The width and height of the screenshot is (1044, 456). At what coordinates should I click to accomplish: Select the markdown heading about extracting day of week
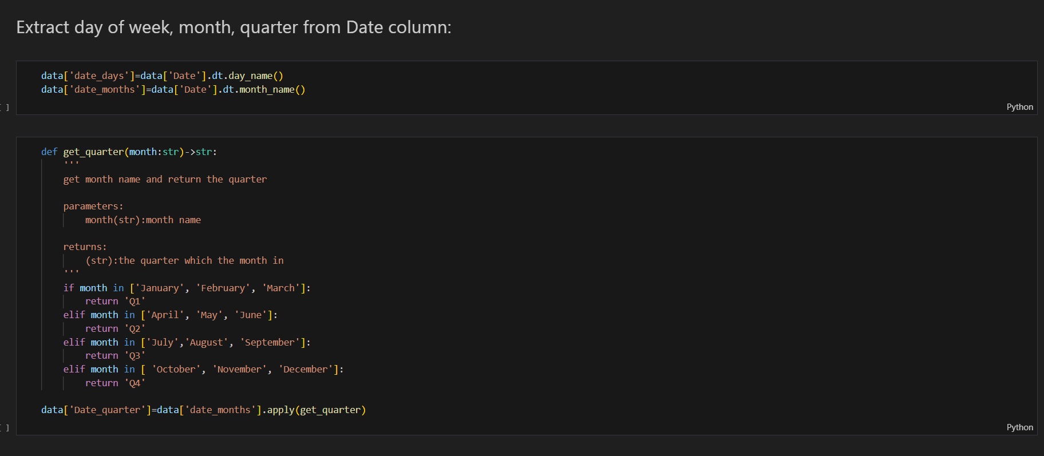point(234,27)
